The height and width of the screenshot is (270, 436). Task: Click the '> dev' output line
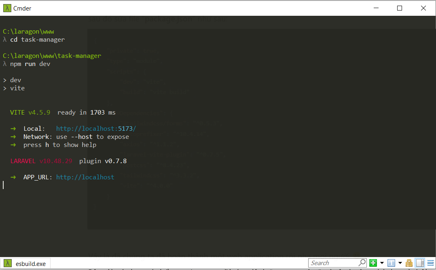point(12,80)
